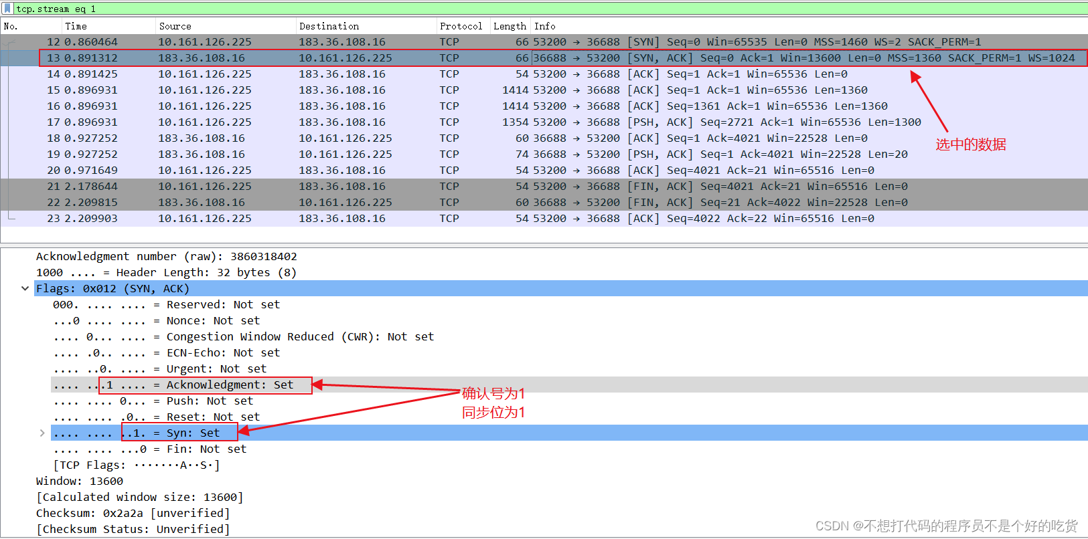The height and width of the screenshot is (539, 1088).
Task: Select packet 15 with Len=1360 Seq=1
Action: click(x=544, y=90)
